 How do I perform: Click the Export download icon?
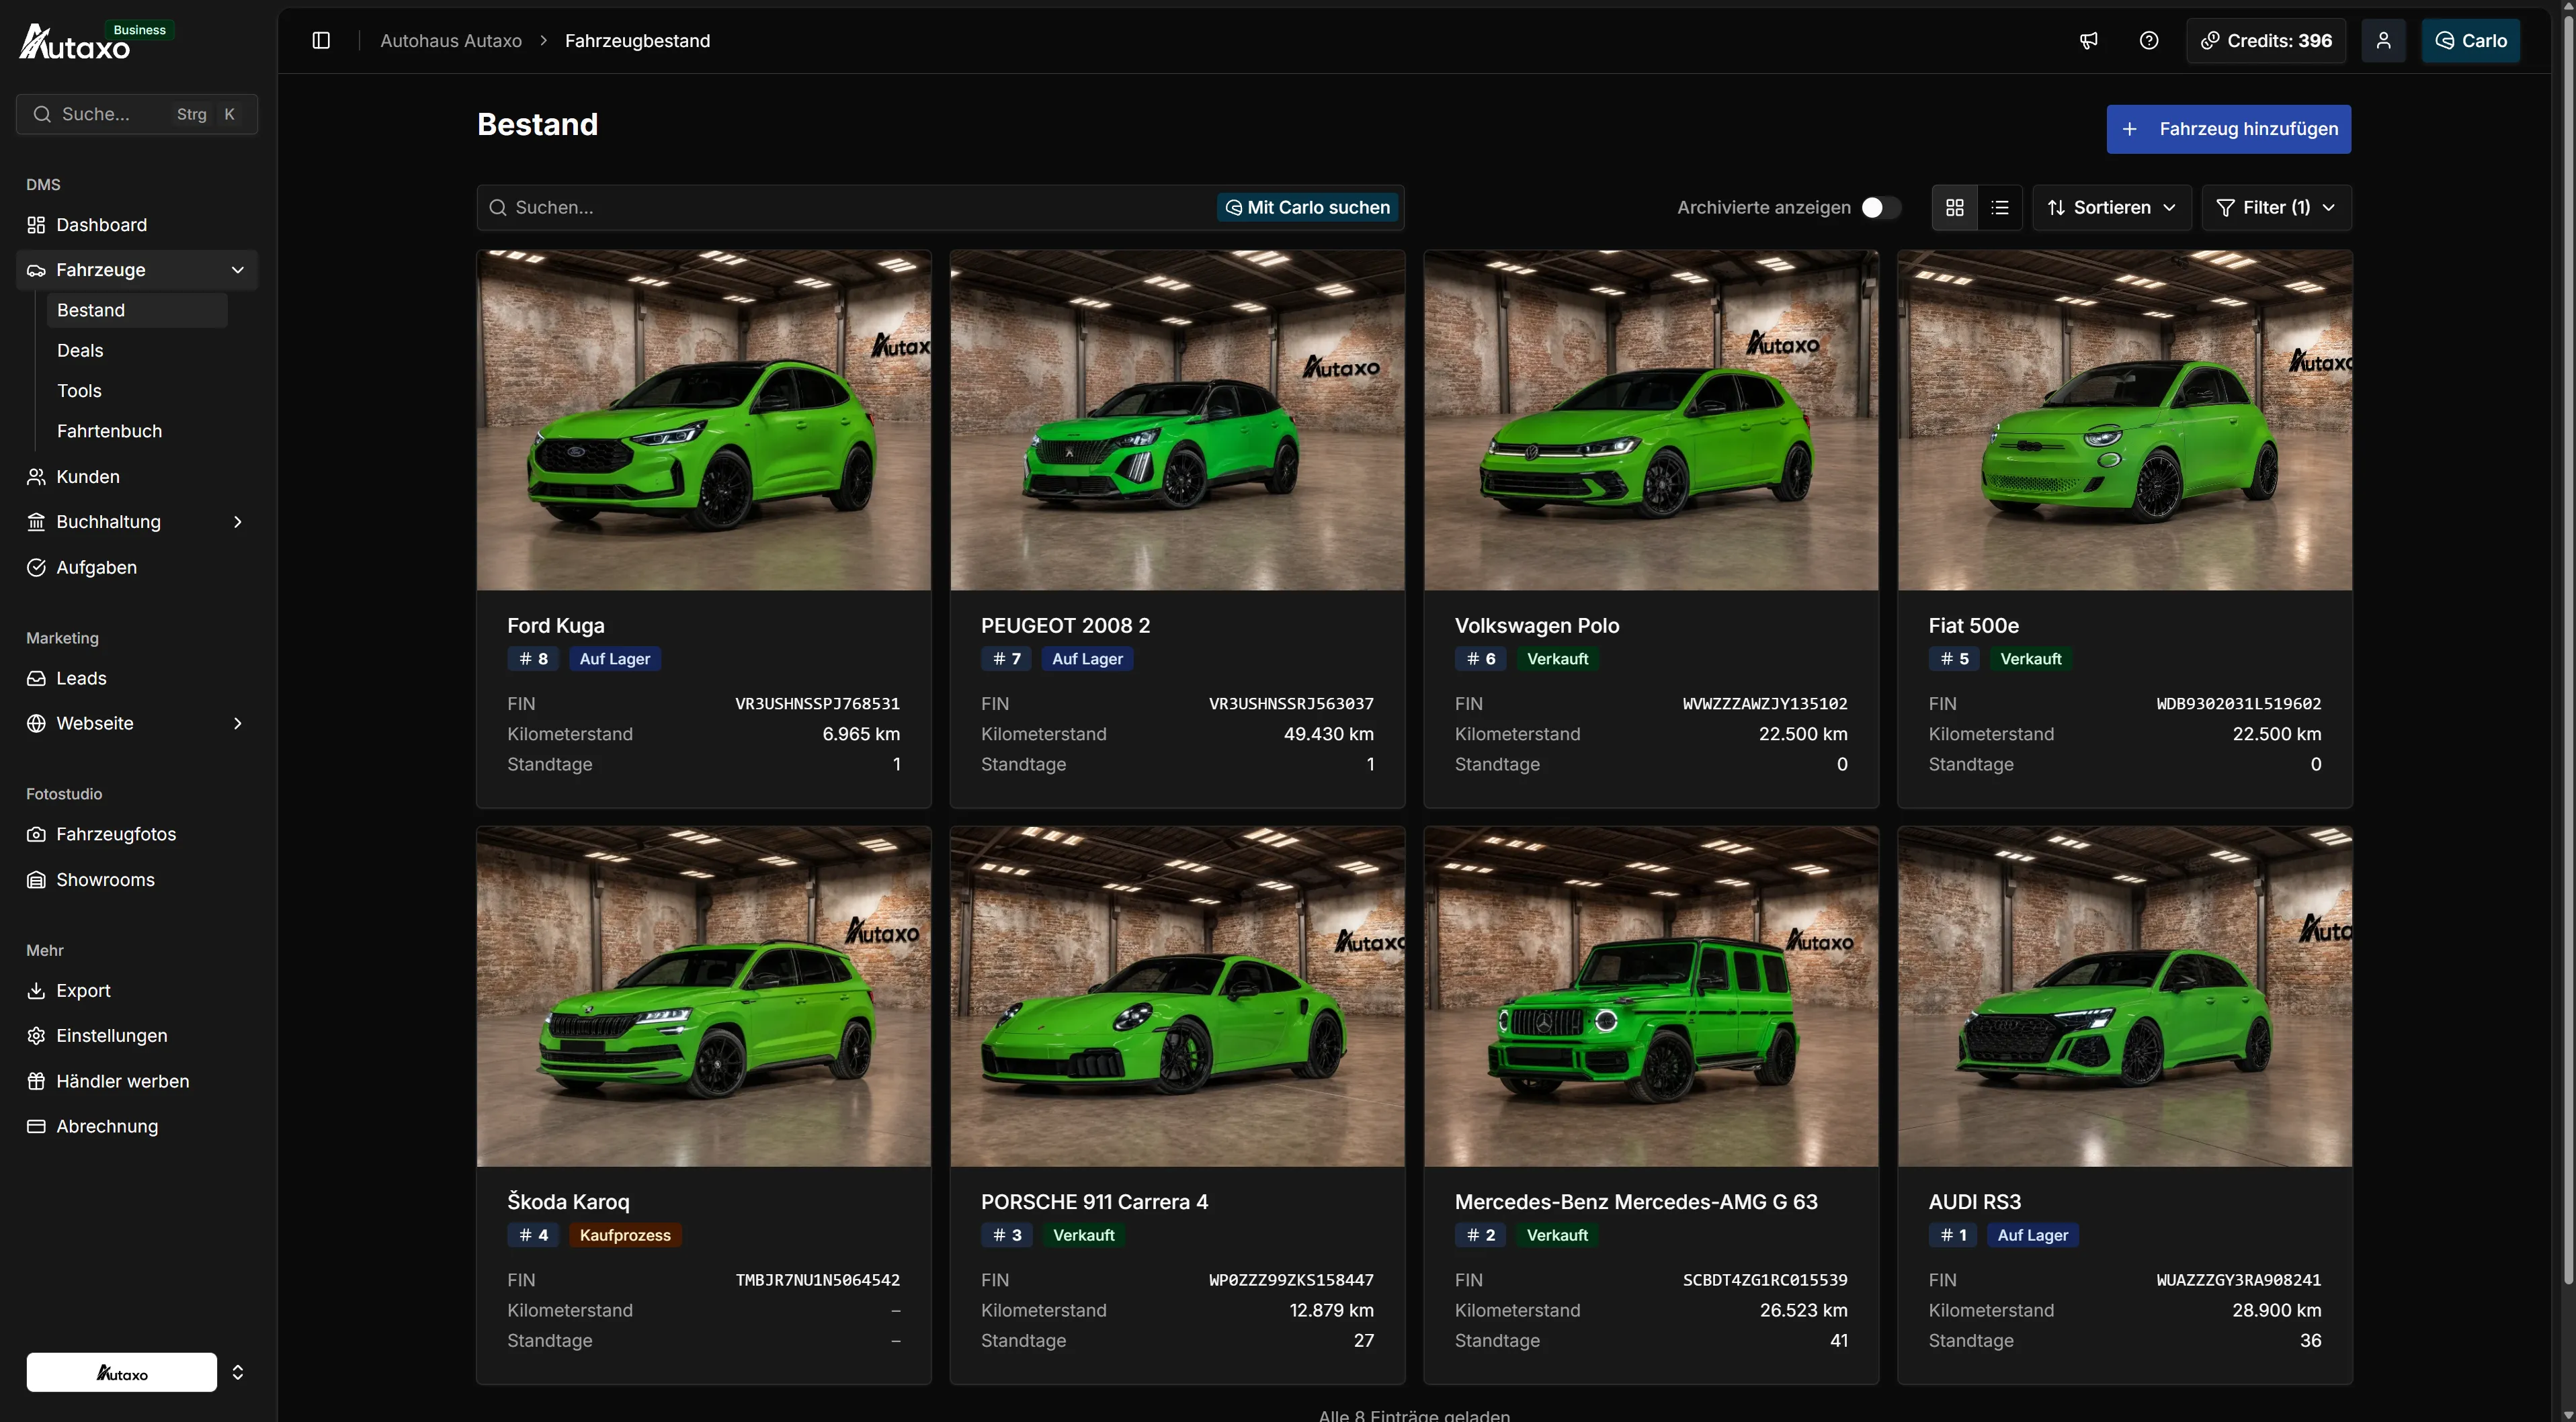36,990
